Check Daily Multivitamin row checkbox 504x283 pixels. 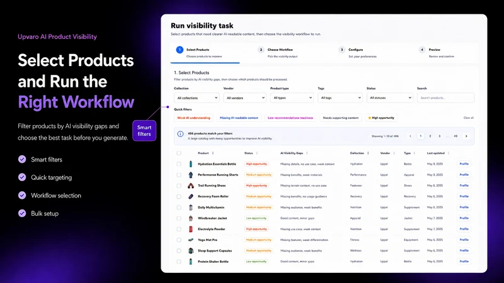point(179,208)
